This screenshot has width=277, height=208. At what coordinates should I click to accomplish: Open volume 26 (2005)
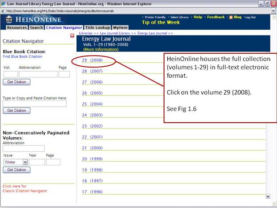pos(92,93)
